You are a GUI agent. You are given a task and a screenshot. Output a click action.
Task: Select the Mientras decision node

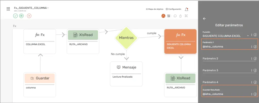[126, 38]
